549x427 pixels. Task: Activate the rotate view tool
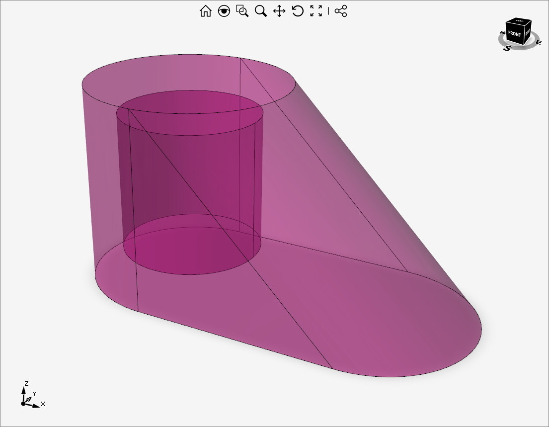[298, 11]
